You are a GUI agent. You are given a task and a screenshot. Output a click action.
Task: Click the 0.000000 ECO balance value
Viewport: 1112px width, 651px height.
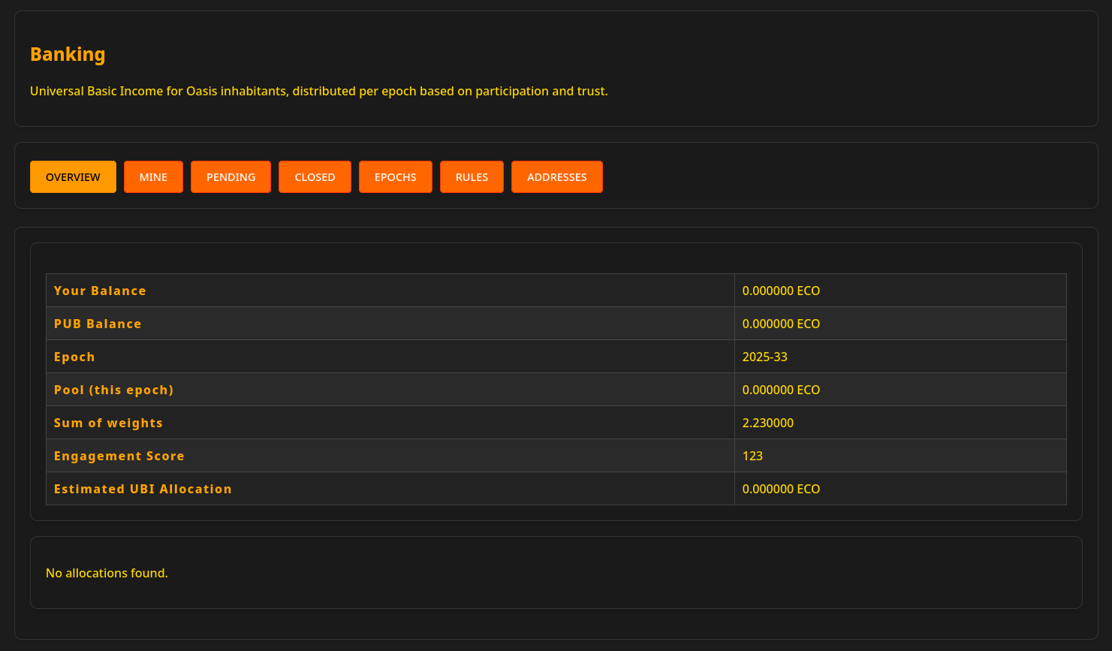[x=781, y=291]
